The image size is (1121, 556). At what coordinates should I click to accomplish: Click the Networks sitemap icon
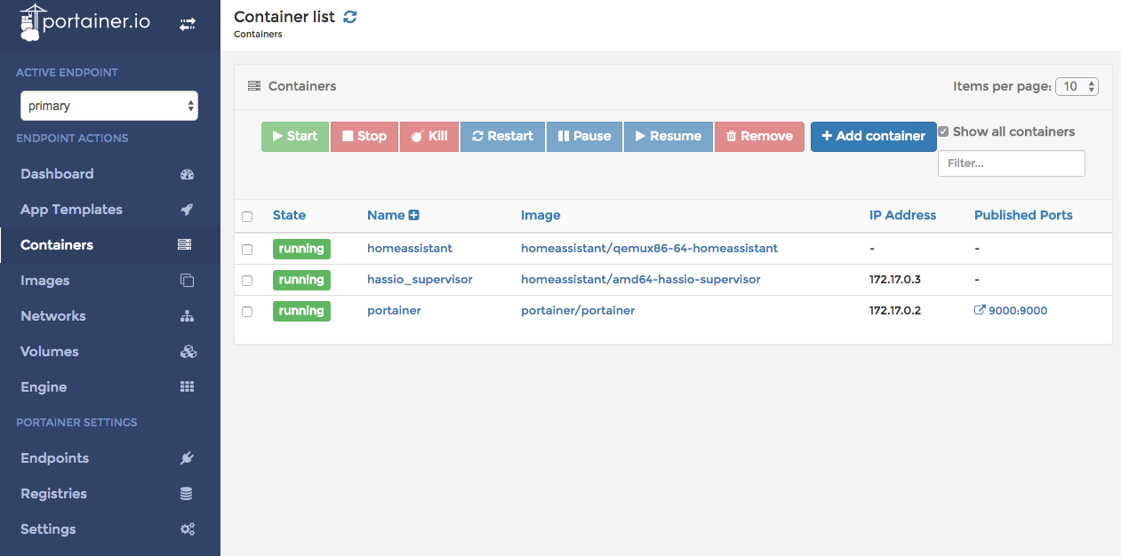coord(187,316)
